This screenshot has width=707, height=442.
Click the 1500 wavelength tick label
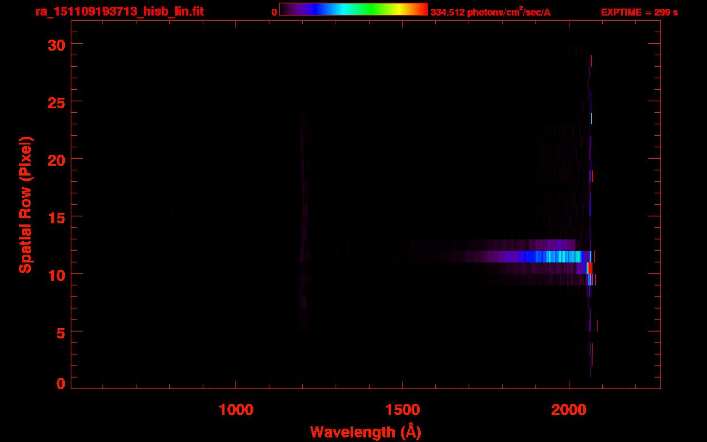pyautogui.click(x=402, y=409)
